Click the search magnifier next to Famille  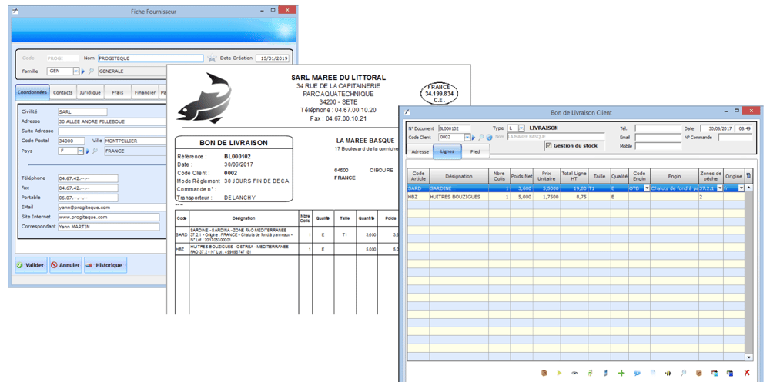tap(92, 71)
